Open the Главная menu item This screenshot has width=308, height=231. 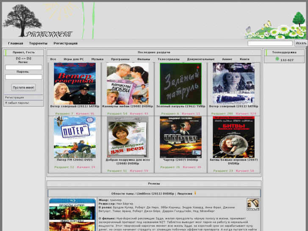pos(16,43)
